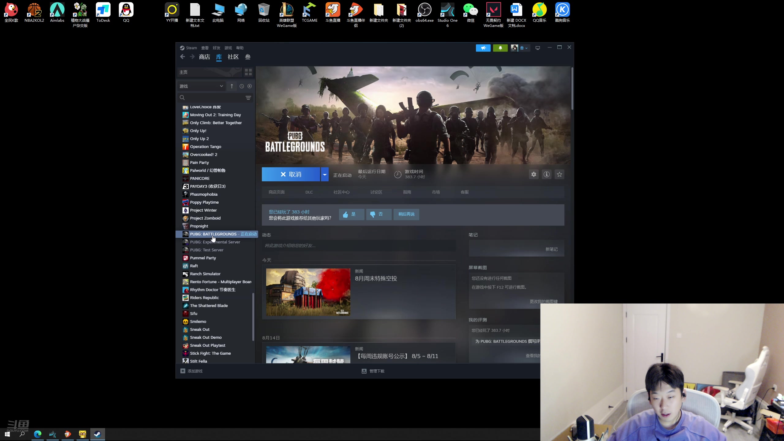This screenshot has height=441, width=784.
Task: Toggle the library grid collections view
Action: 248,72
